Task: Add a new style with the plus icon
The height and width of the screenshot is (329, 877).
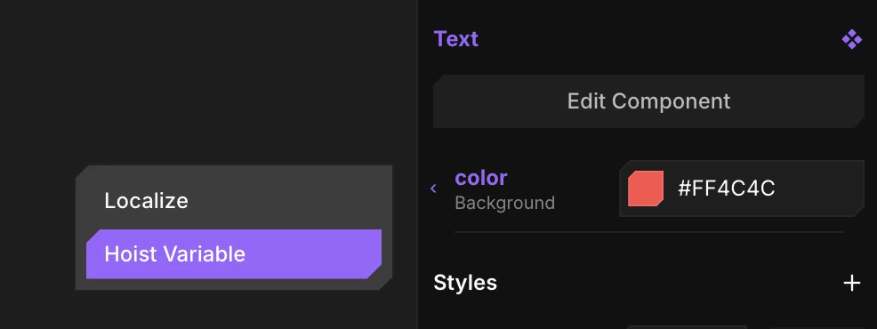Action: 851,283
